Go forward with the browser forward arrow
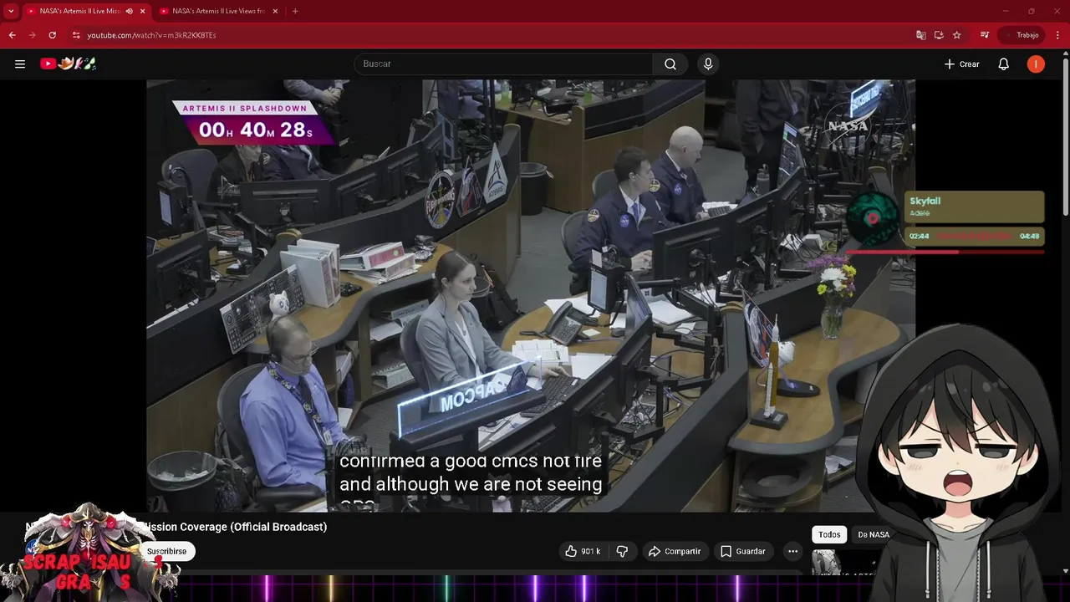The image size is (1070, 602). coord(33,35)
